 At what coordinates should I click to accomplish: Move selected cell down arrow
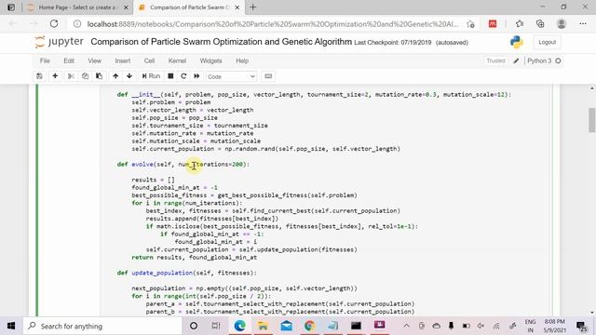coord(129,76)
